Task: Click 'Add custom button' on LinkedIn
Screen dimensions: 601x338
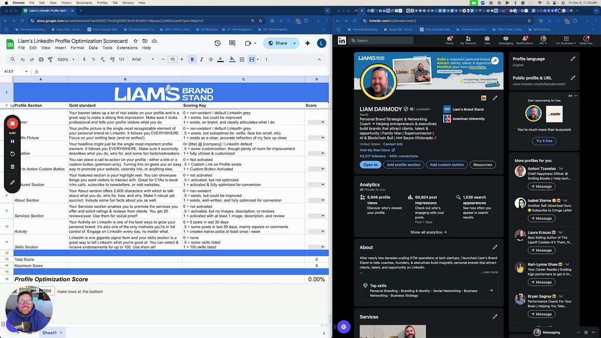Action: tap(447, 165)
